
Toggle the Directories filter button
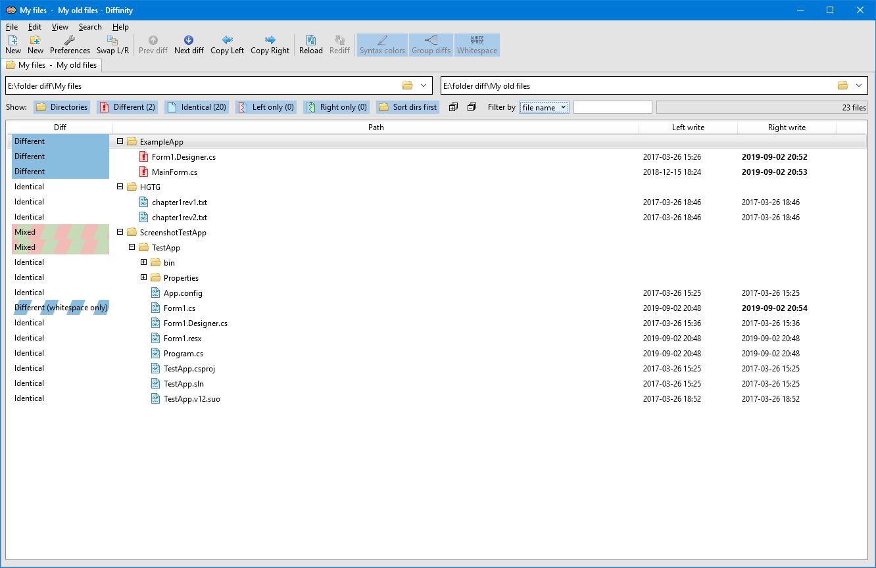[61, 106]
